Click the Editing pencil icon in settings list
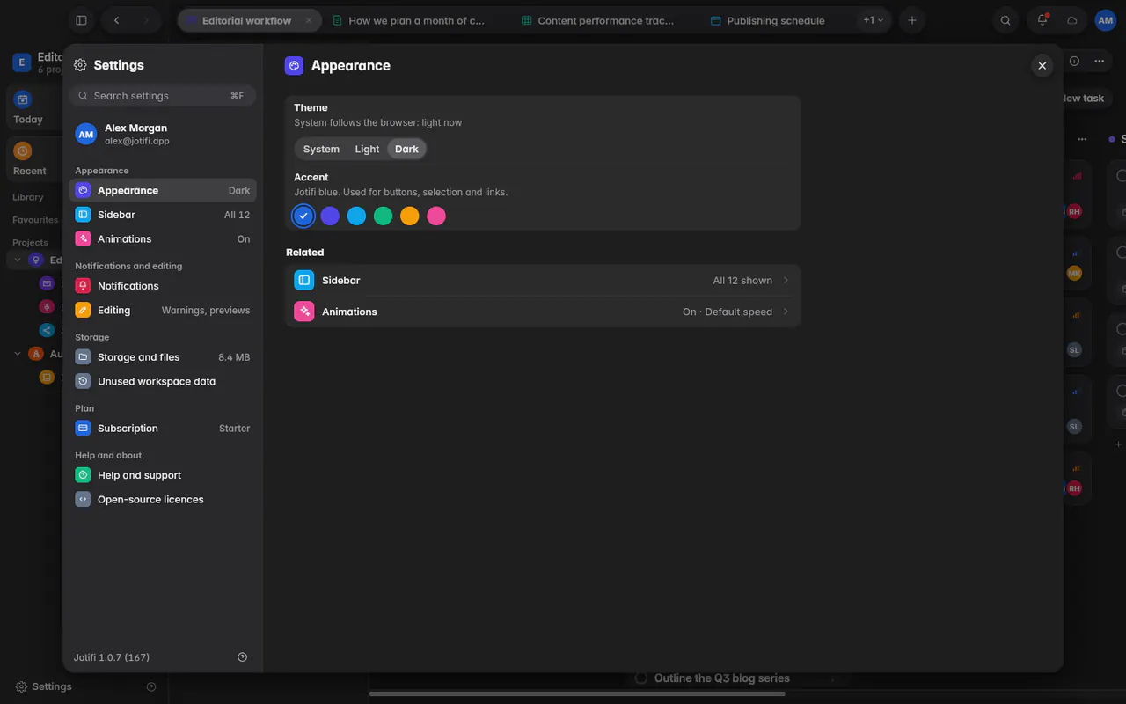Image resolution: width=1126 pixels, height=704 pixels. point(83,310)
